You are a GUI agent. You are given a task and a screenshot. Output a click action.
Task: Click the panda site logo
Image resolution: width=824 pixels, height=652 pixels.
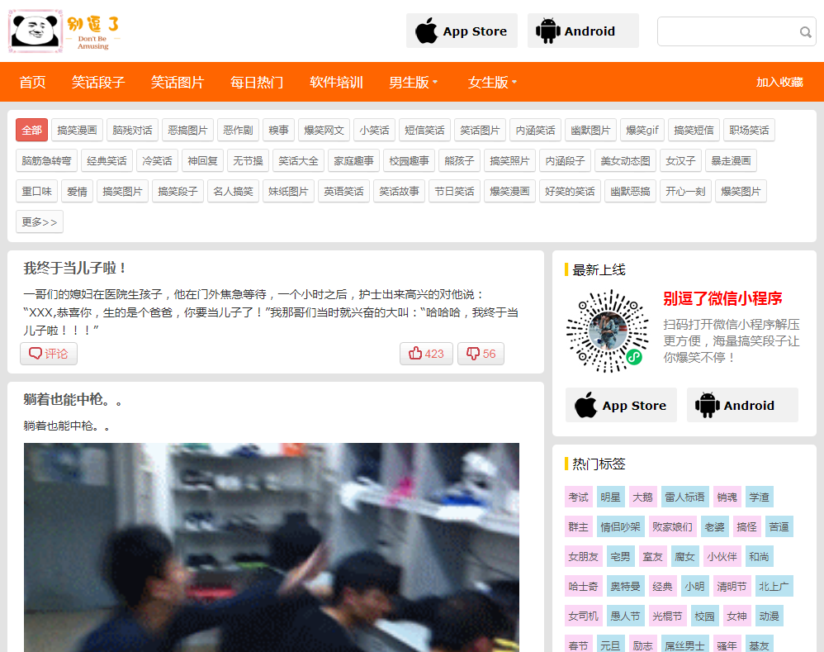tap(66, 31)
